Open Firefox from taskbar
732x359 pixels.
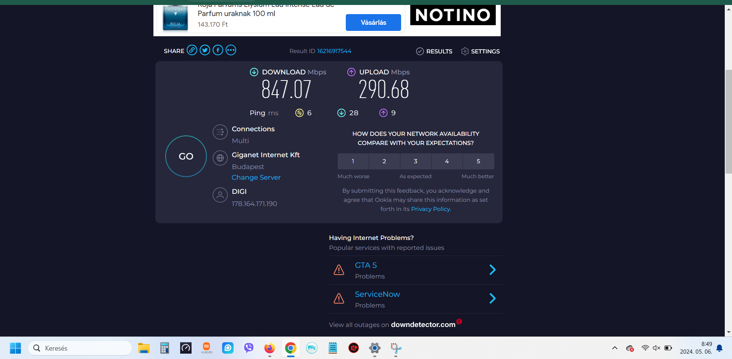pyautogui.click(x=270, y=348)
